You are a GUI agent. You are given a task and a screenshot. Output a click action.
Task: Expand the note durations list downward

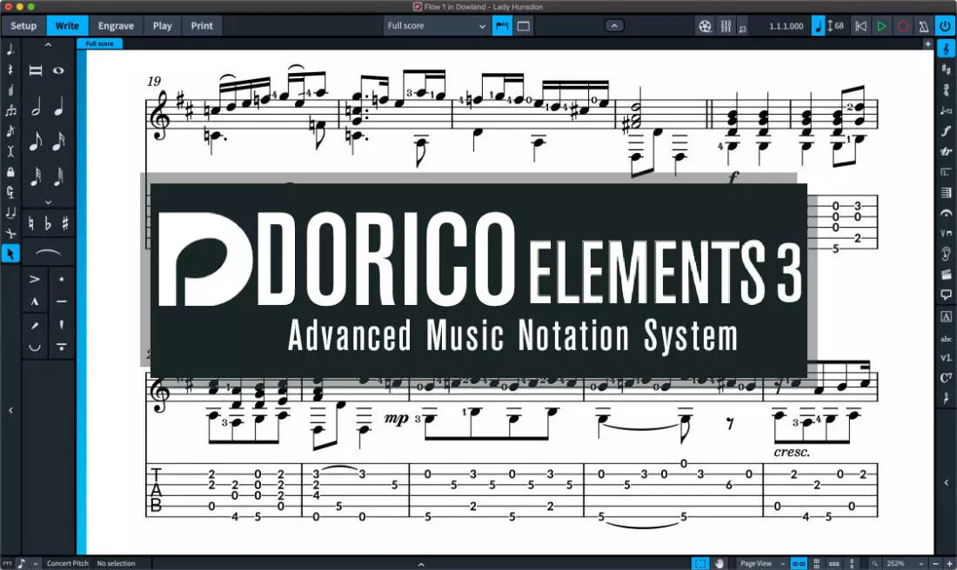pyautogui.click(x=48, y=202)
